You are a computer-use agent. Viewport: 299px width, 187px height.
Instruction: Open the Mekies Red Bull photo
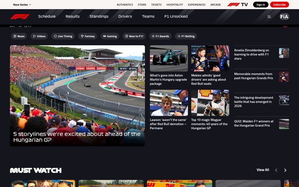tap(210, 59)
